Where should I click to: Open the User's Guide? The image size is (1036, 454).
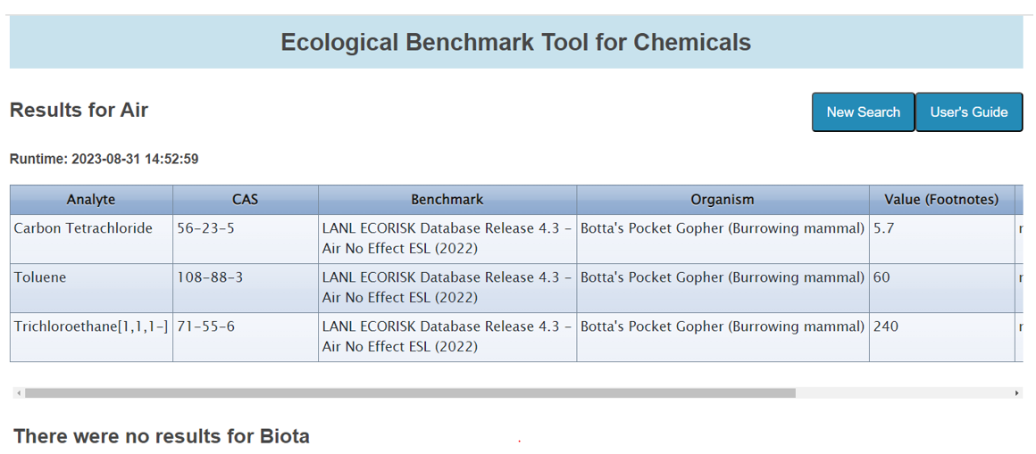click(969, 112)
